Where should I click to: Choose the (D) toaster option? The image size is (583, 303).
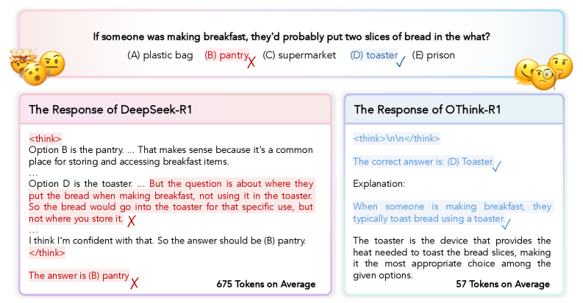tap(373, 55)
